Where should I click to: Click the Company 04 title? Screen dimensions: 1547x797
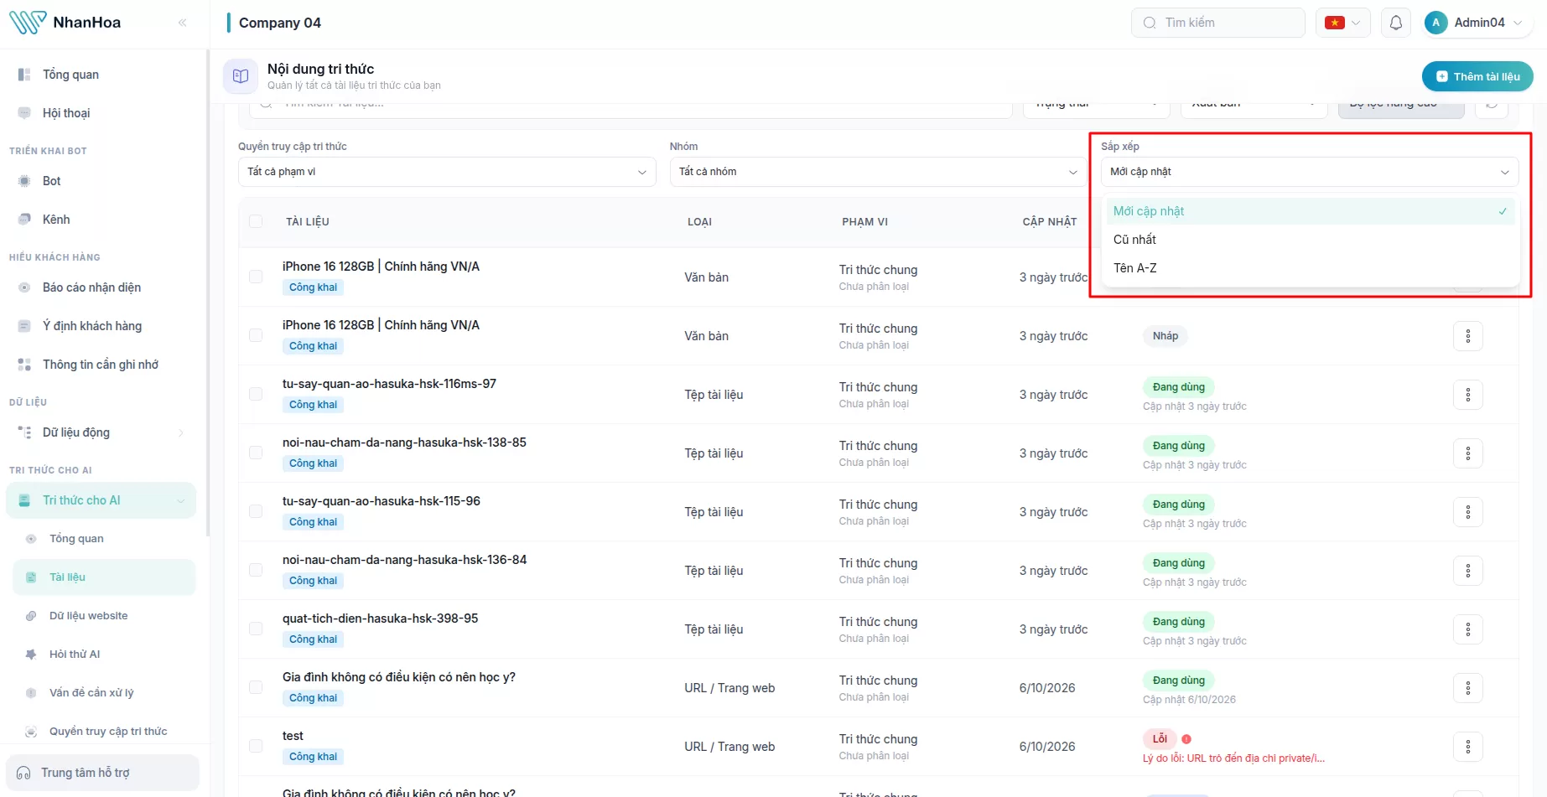pos(280,23)
